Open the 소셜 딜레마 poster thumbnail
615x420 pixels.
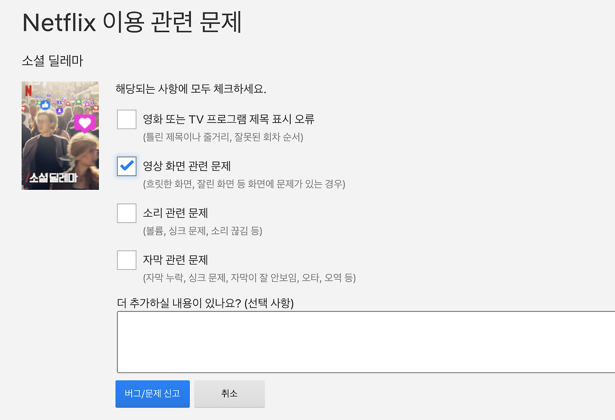click(60, 136)
